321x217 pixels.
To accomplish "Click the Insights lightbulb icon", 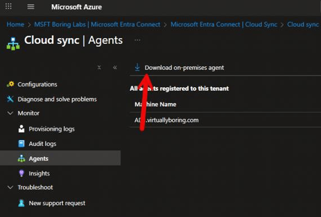I will point(21,173).
